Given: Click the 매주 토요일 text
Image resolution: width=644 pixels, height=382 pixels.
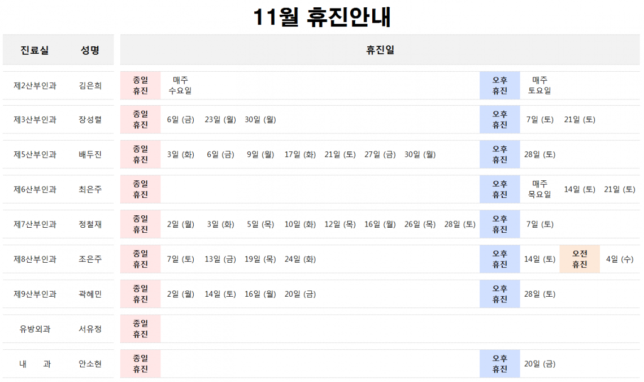Looking at the screenshot, I should click(x=539, y=85).
